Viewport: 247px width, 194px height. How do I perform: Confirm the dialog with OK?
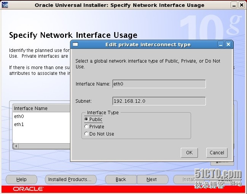tap(189, 153)
